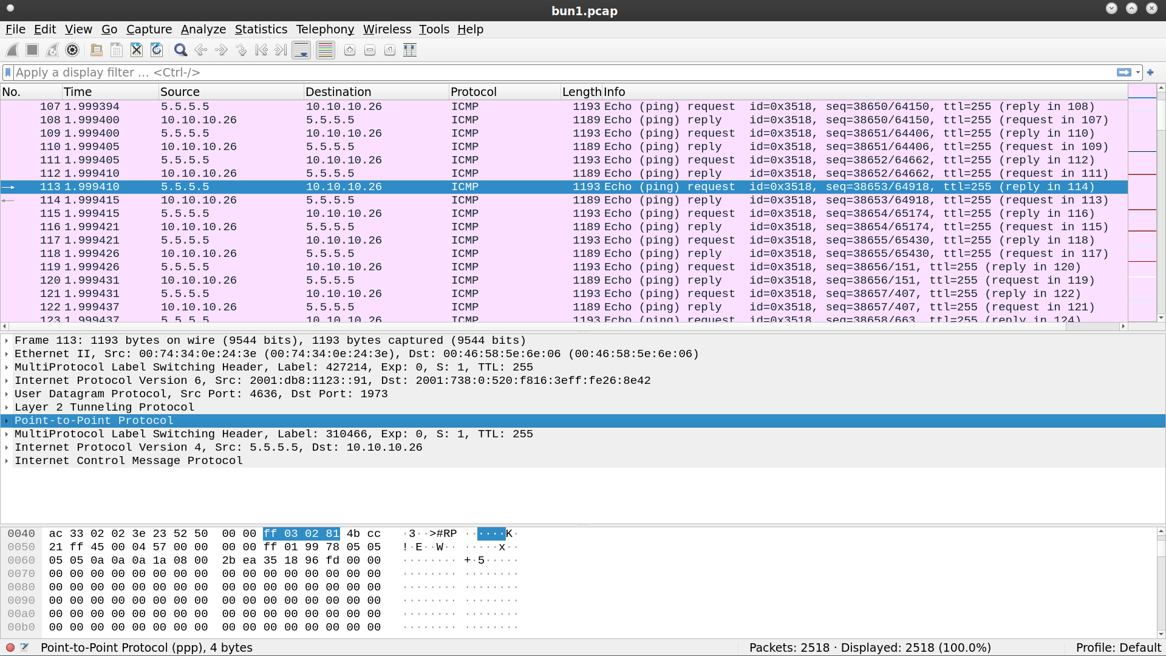Click the display filter input field
This screenshot has width=1166, height=656.
click(x=547, y=72)
